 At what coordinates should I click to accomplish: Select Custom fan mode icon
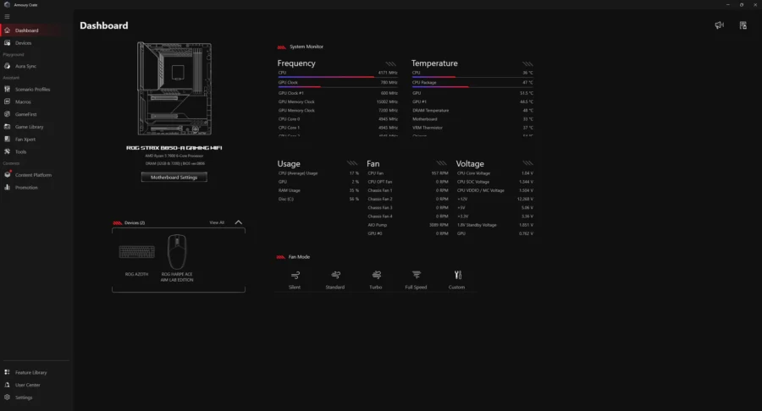pyautogui.click(x=457, y=275)
